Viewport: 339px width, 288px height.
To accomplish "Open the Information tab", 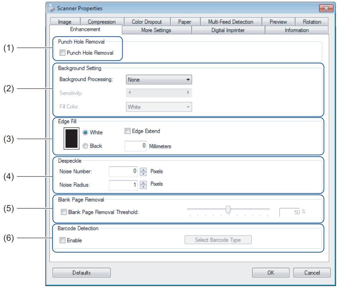I will coord(297,30).
